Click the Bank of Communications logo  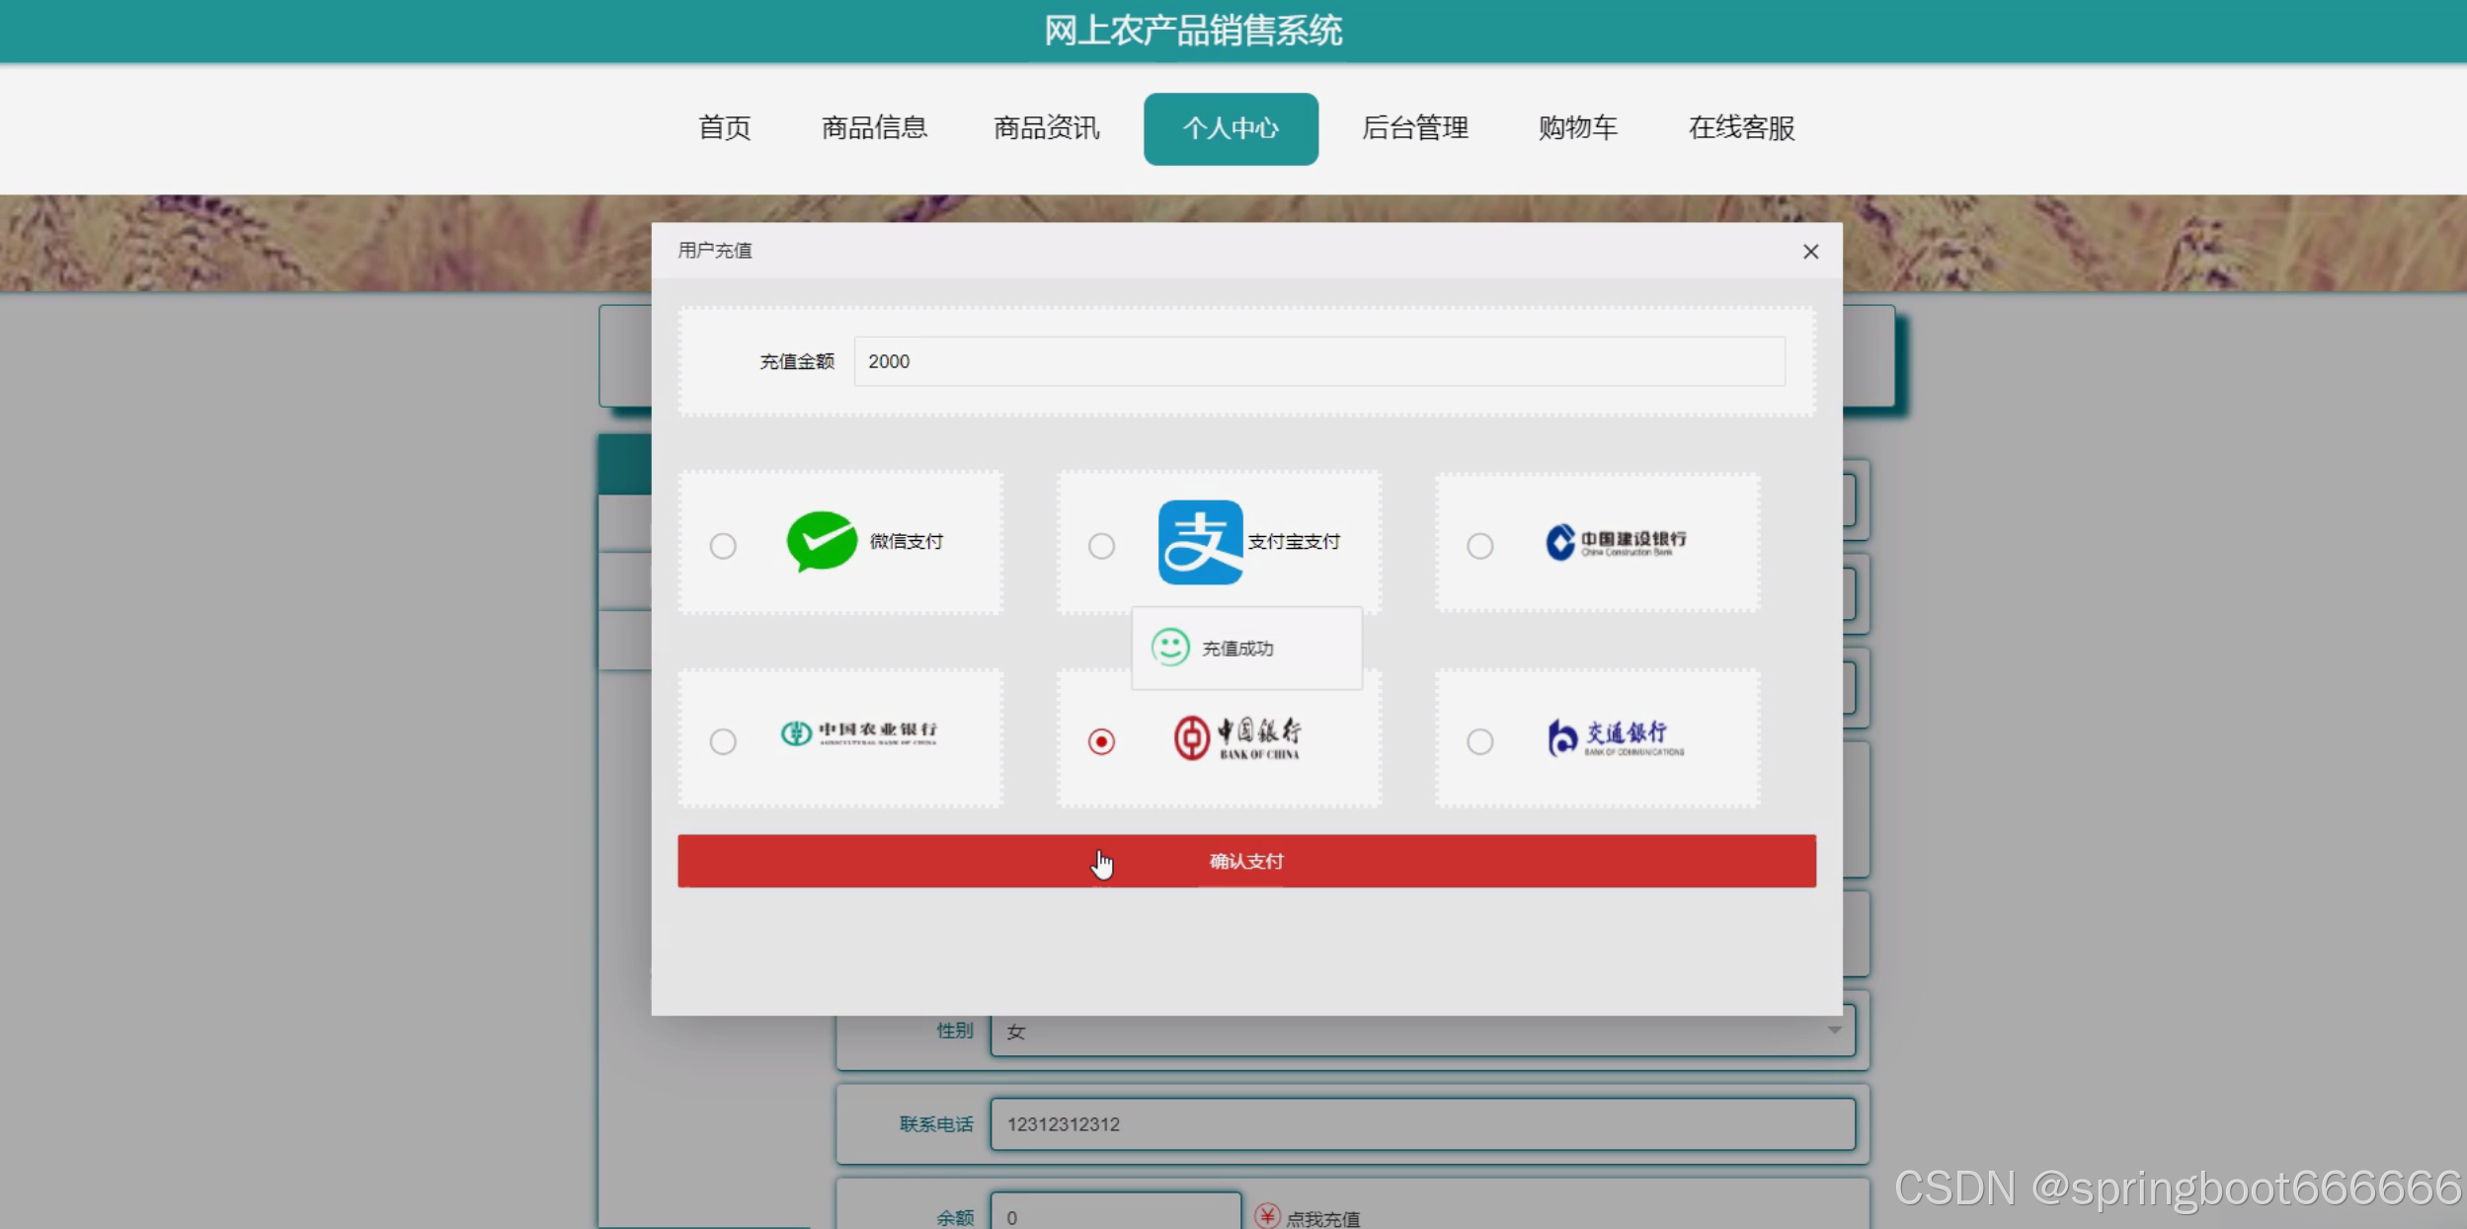[x=1615, y=737]
